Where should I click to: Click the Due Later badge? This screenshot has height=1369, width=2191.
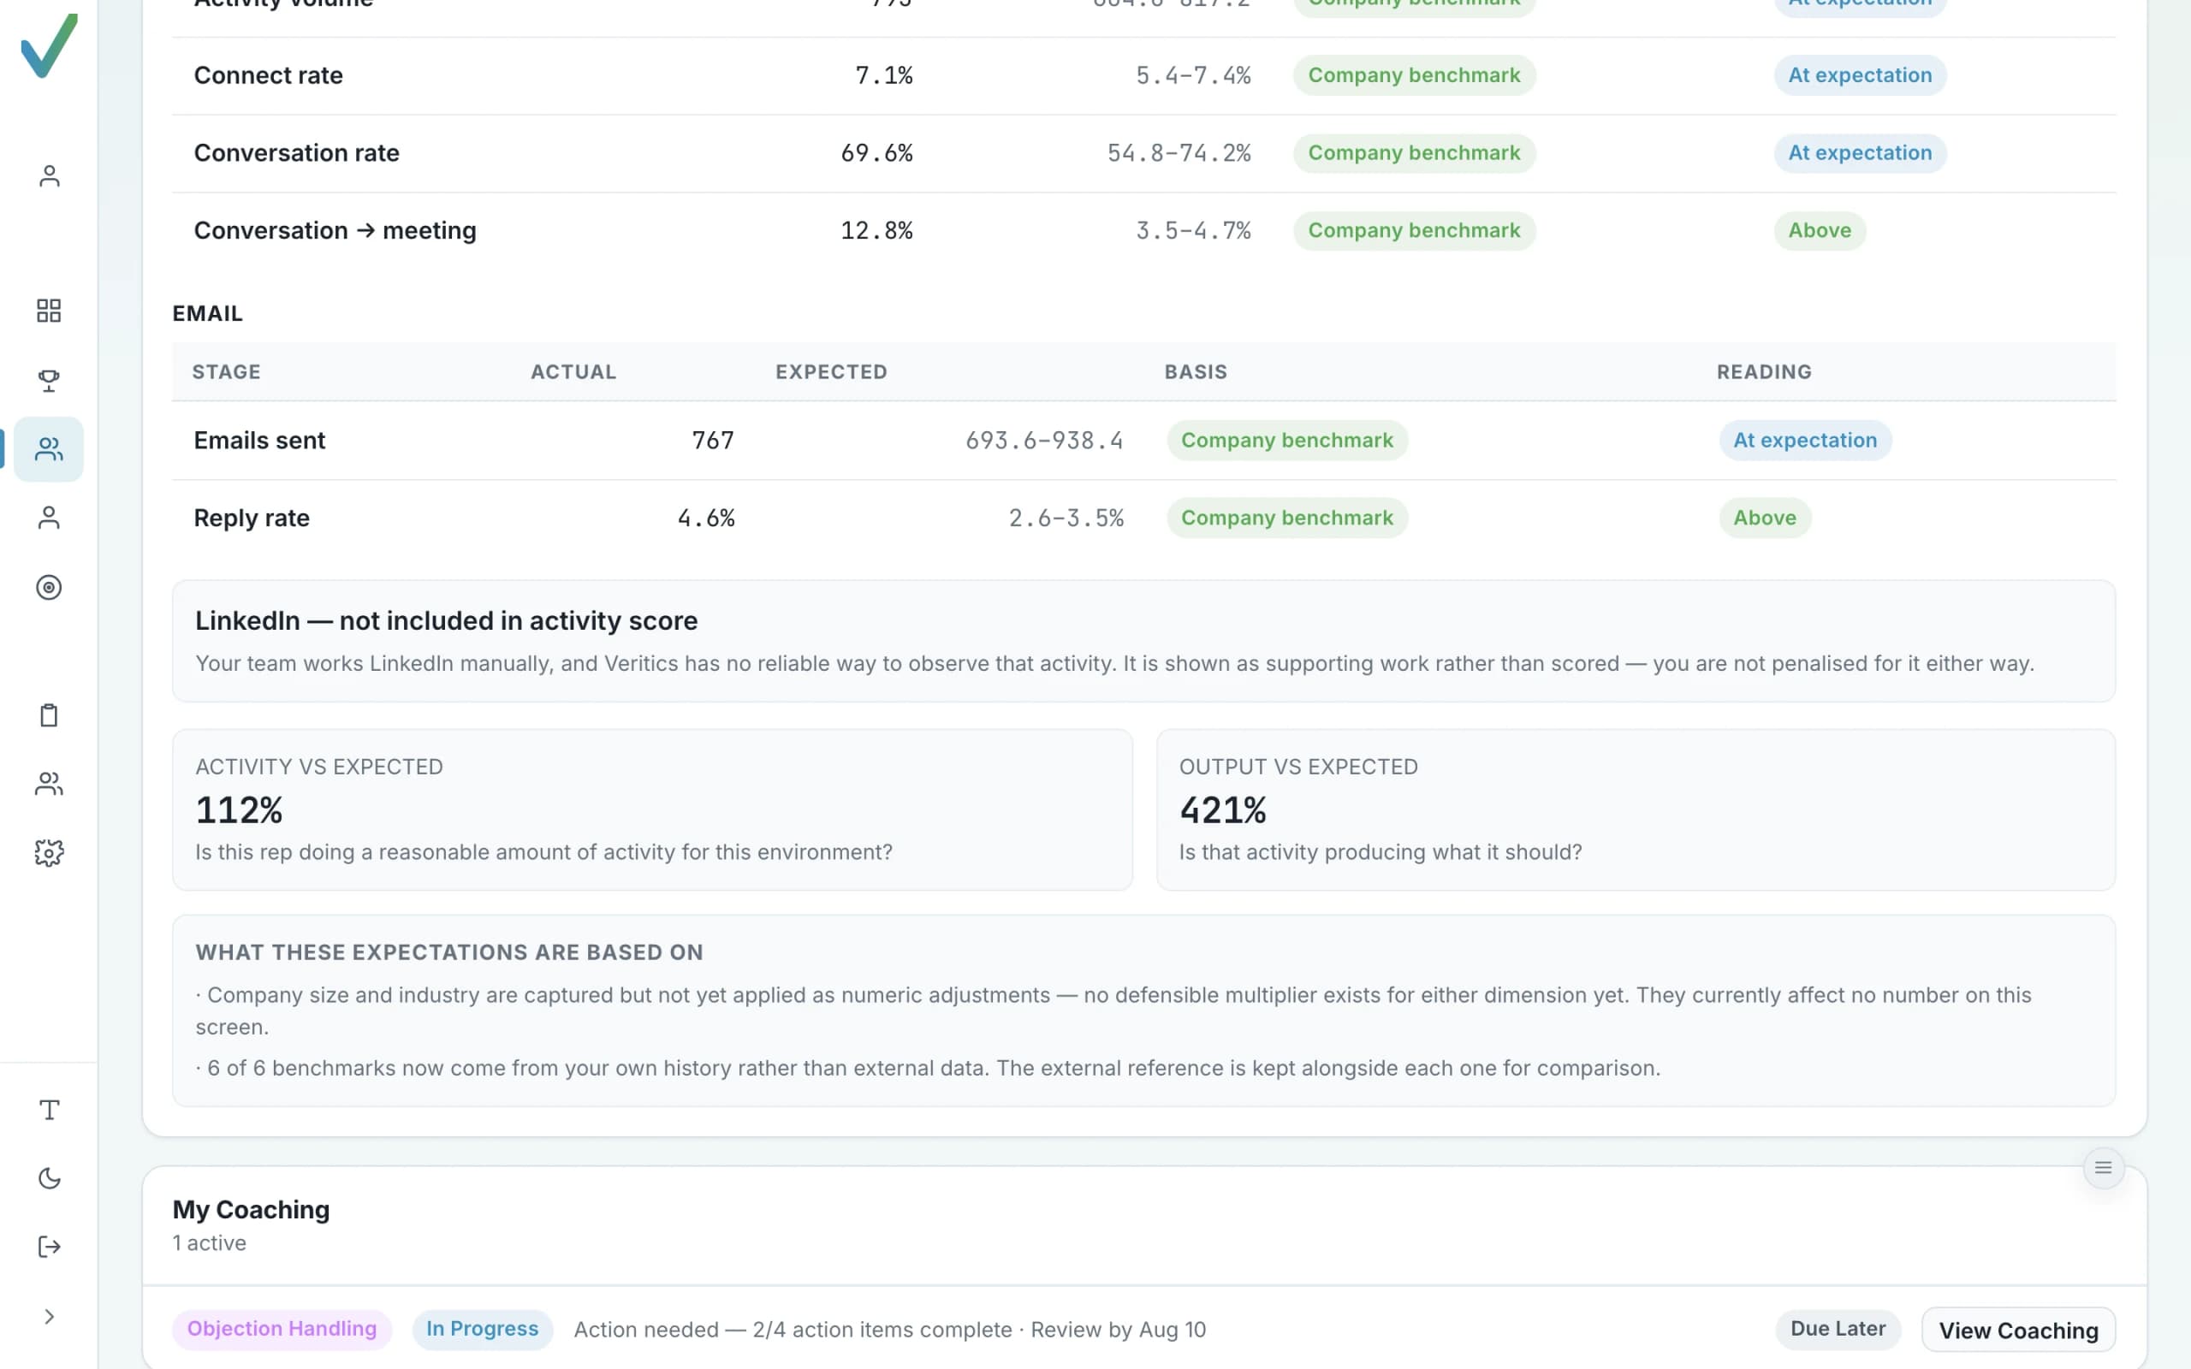[x=1838, y=1328]
